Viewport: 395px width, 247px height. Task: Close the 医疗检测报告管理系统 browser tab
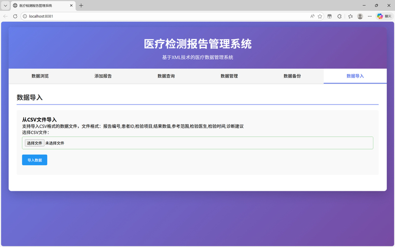coord(71,5)
